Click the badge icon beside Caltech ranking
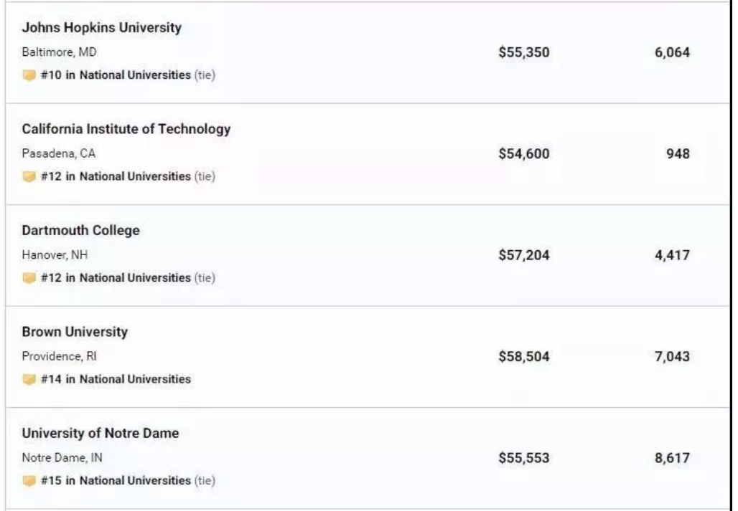 point(29,176)
